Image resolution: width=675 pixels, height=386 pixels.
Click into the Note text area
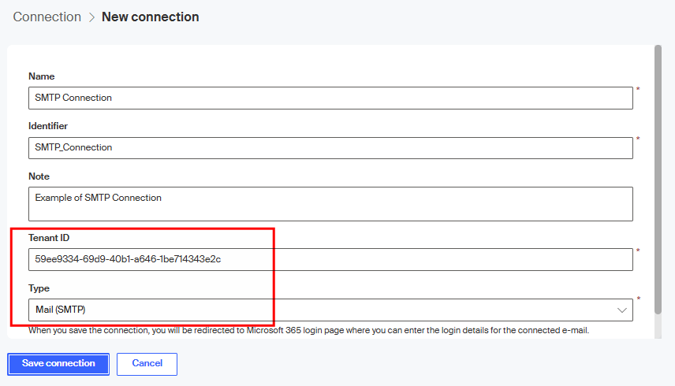point(330,203)
